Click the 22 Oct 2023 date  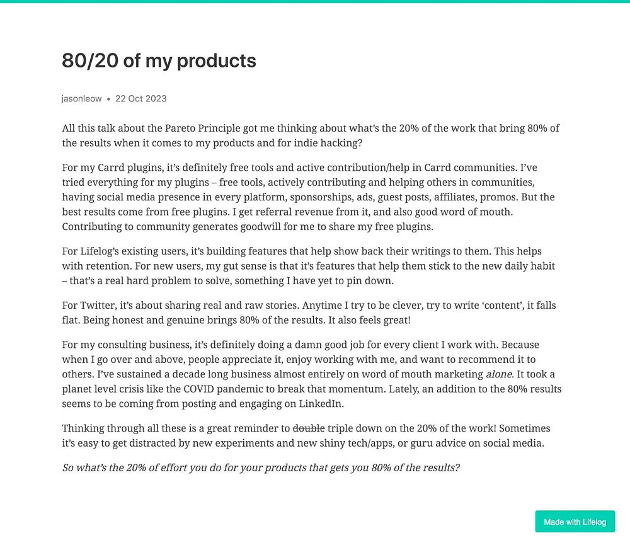[140, 98]
